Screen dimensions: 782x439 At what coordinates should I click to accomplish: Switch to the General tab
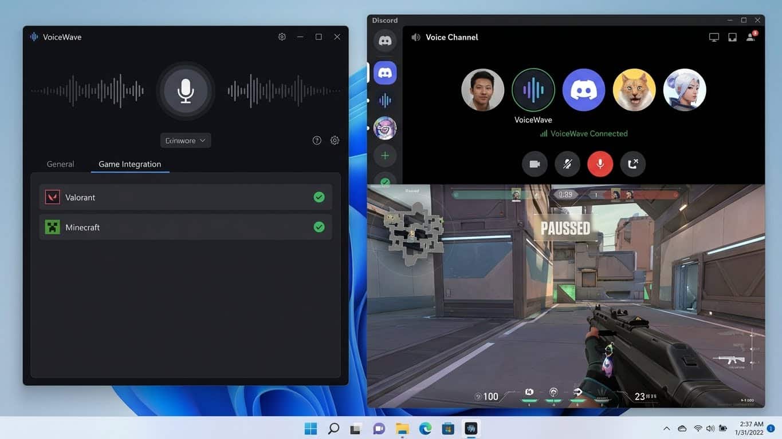pyautogui.click(x=60, y=164)
